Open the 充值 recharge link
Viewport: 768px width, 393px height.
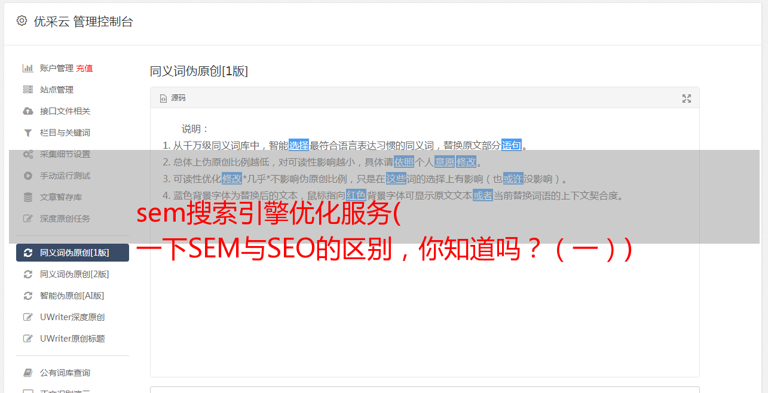pyautogui.click(x=84, y=68)
